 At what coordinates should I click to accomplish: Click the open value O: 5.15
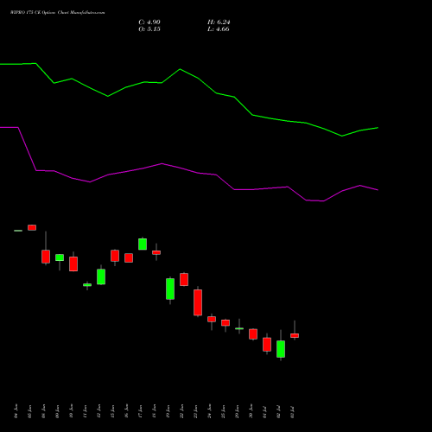pyautogui.click(x=149, y=29)
